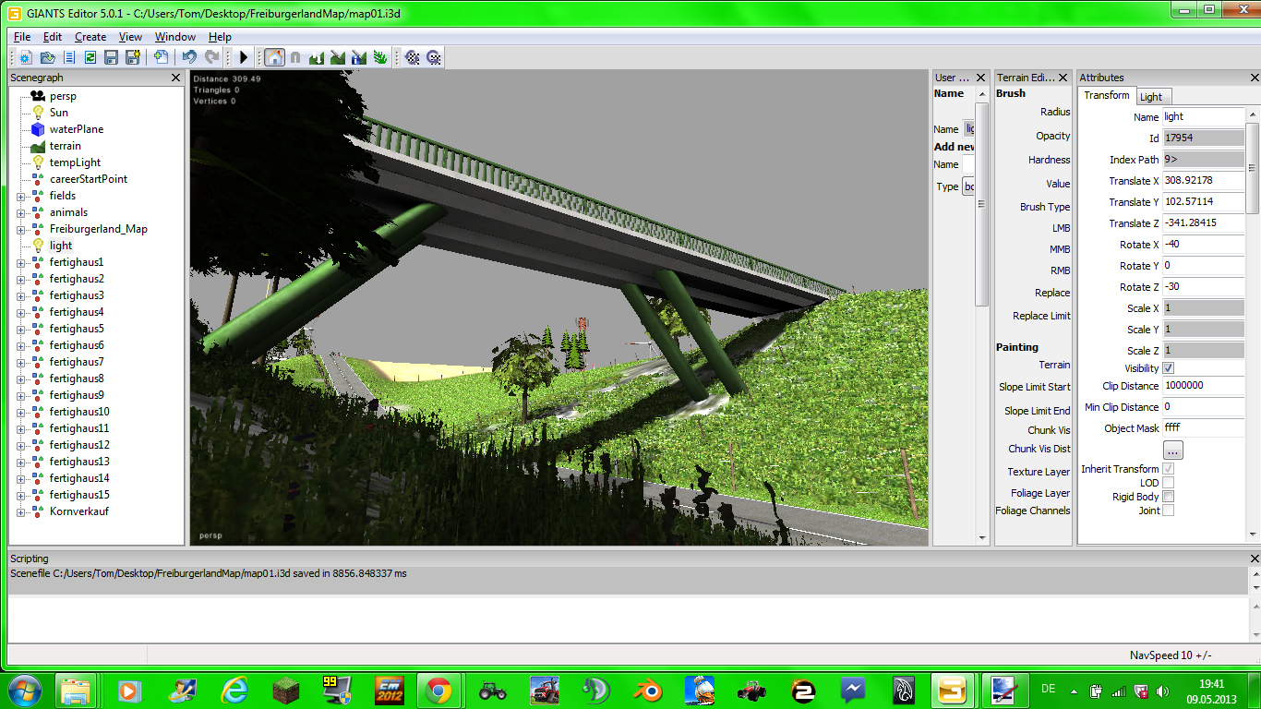This screenshot has height=709, width=1261.
Task: Click the Clip Distance input field
Action: point(1204,386)
